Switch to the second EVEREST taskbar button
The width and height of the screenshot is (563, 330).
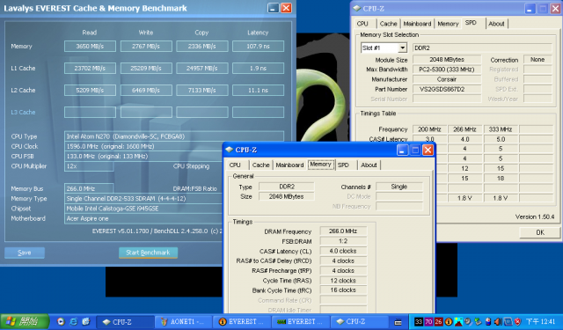pyautogui.click(x=301, y=322)
